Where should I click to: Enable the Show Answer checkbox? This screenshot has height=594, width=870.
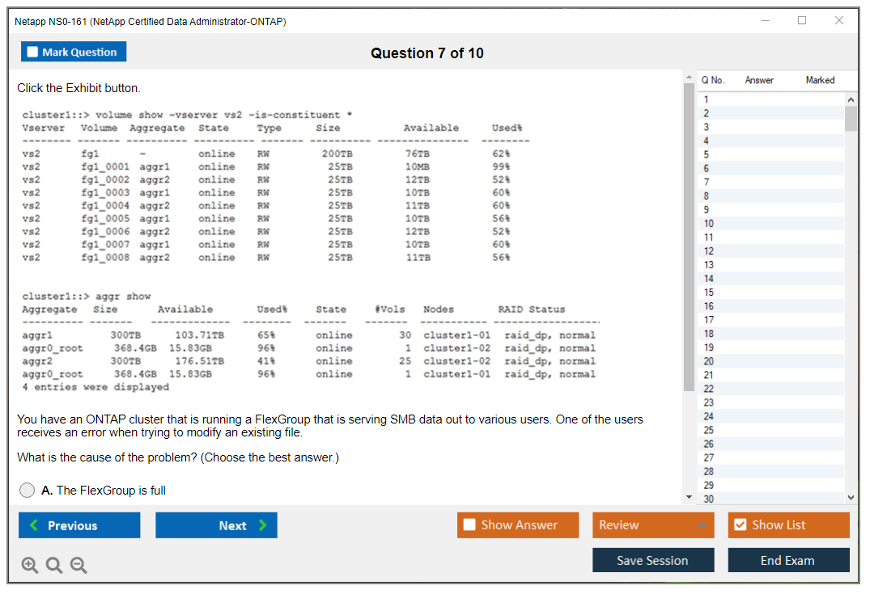click(469, 525)
